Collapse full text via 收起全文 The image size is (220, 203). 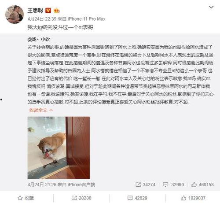click(x=38, y=110)
